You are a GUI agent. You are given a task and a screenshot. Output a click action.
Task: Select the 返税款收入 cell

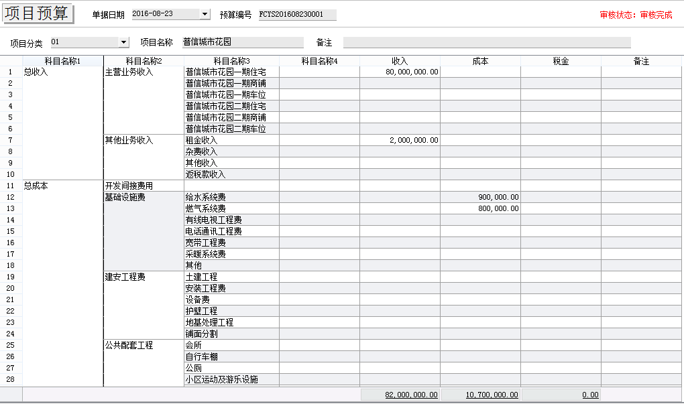tap(231, 174)
